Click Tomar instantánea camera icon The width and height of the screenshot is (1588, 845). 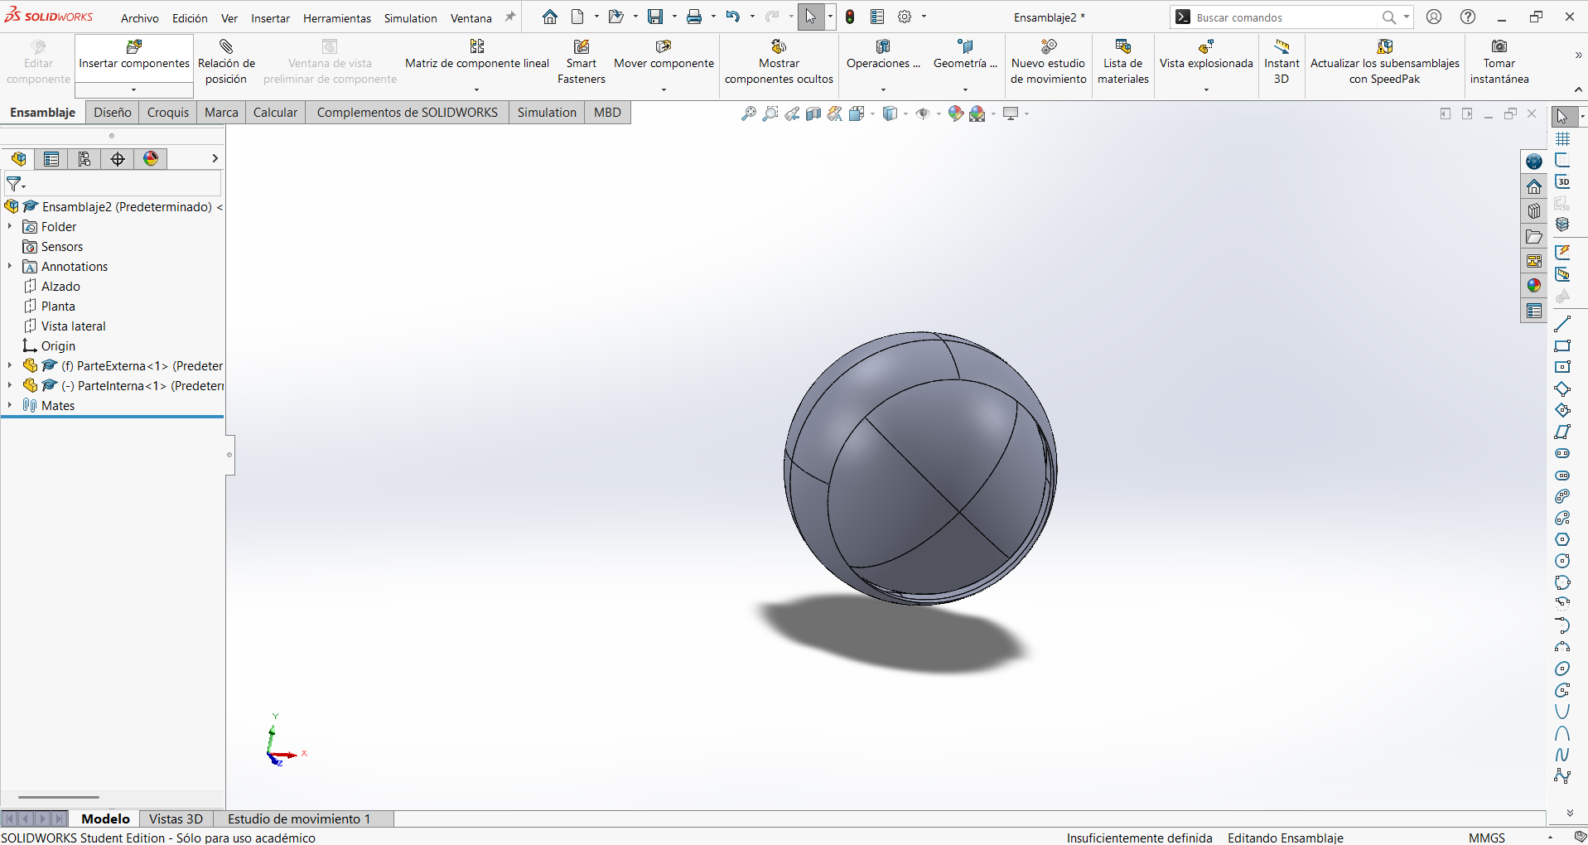pyautogui.click(x=1499, y=46)
